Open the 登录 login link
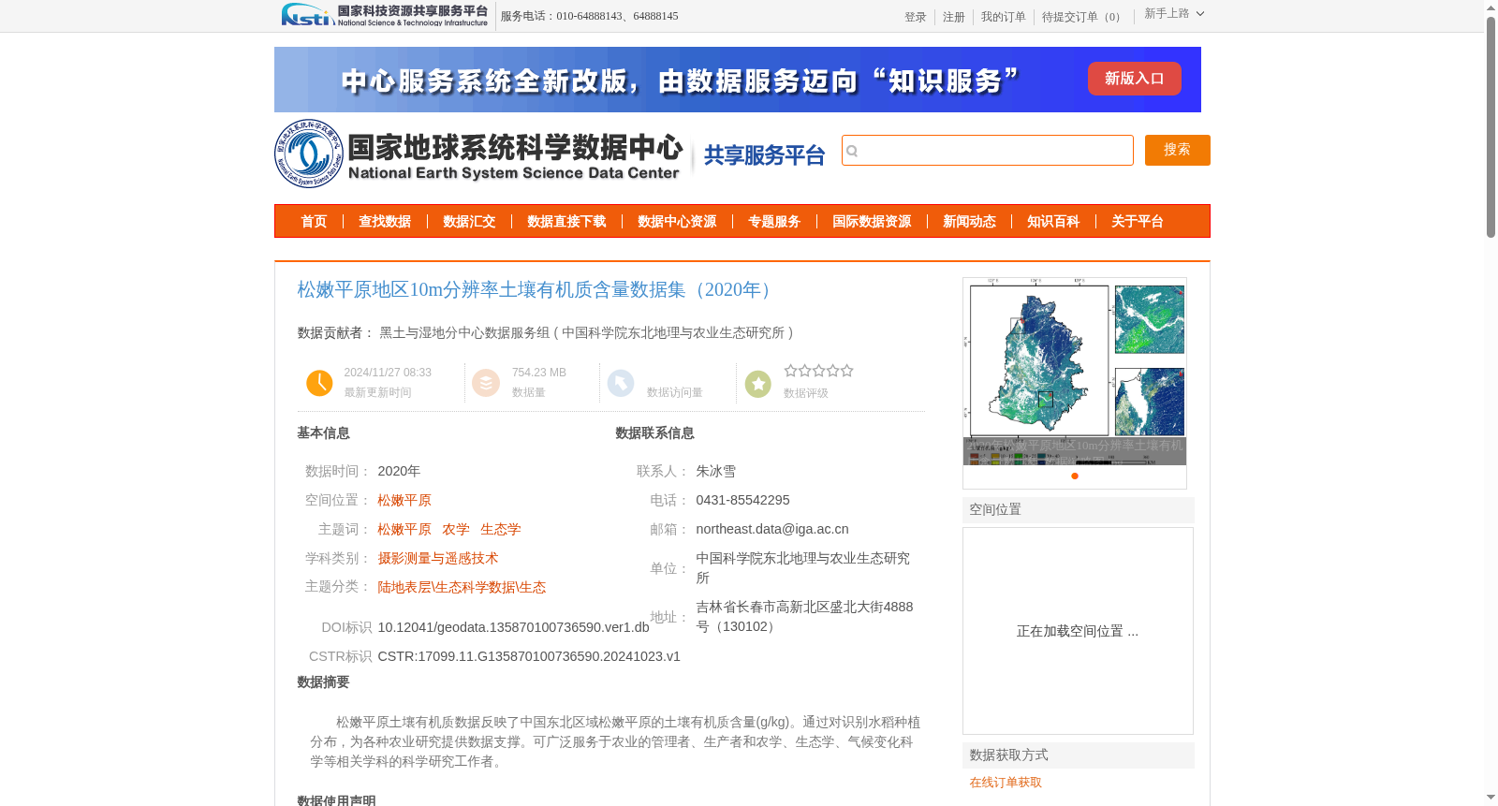Screen dimensions: 1498x806 pos(916,17)
